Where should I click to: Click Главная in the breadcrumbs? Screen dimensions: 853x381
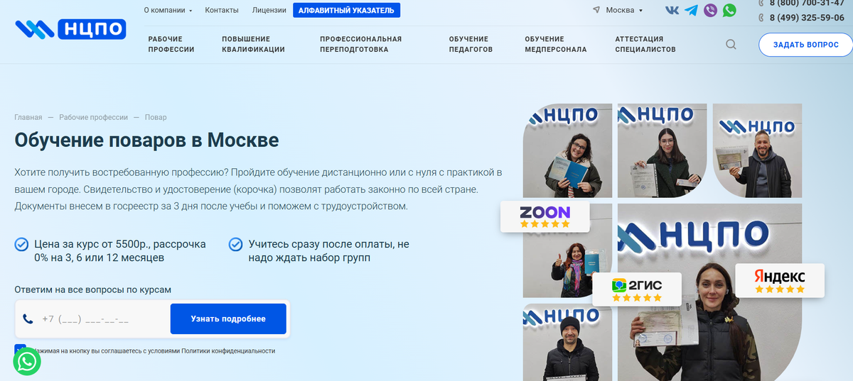[x=28, y=117]
